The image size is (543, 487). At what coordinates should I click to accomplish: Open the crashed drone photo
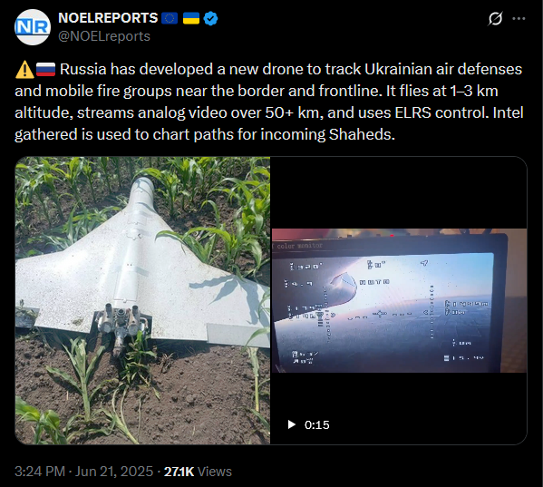click(x=142, y=300)
